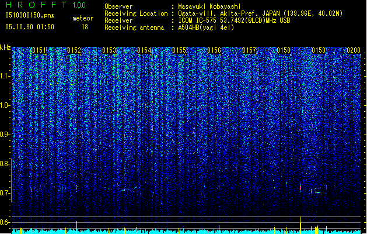Click the horizontal echo streak below 0159
The image size is (367, 234).
317,192
